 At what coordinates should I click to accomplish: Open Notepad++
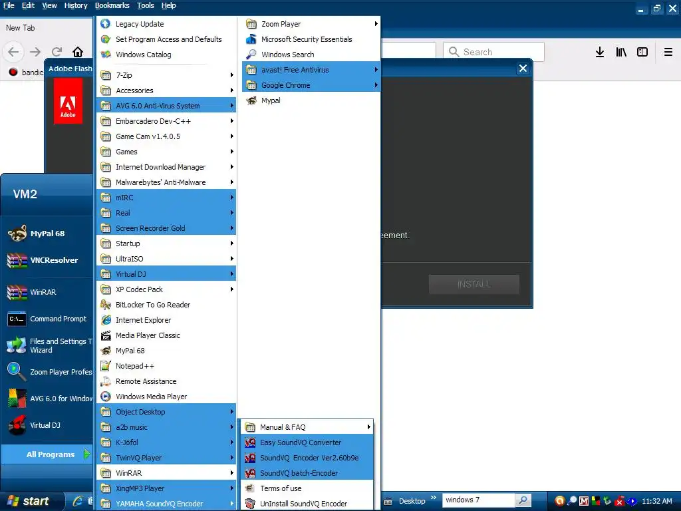point(166,366)
